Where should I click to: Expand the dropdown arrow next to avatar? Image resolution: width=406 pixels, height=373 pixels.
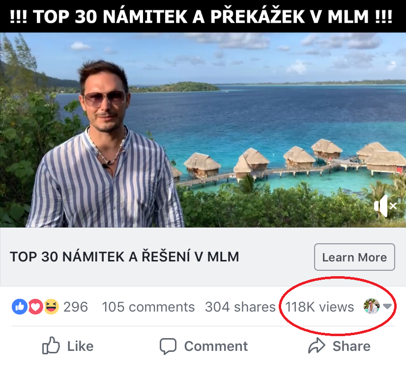[x=388, y=307]
